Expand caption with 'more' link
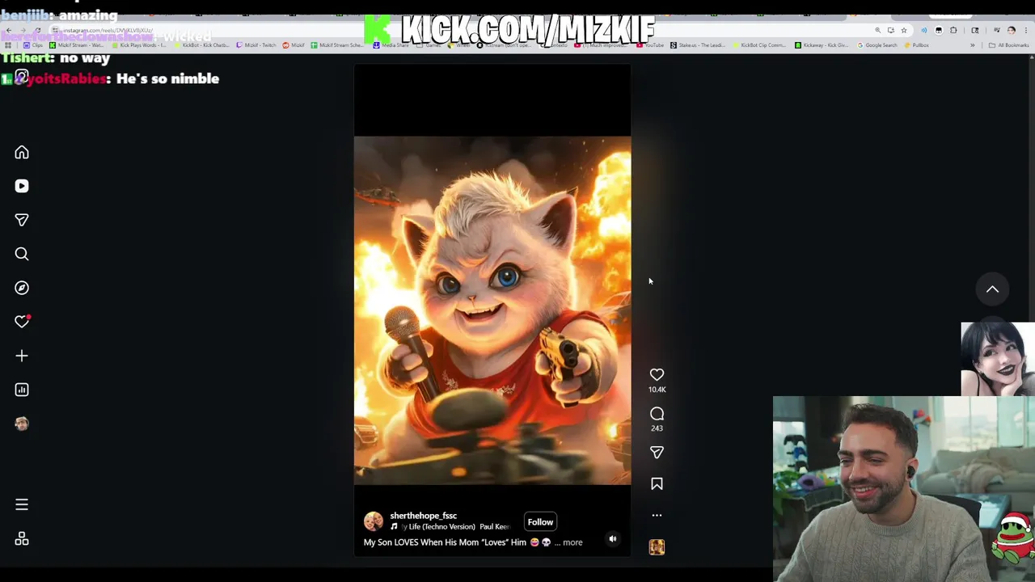Image resolution: width=1035 pixels, height=582 pixels. [572, 542]
